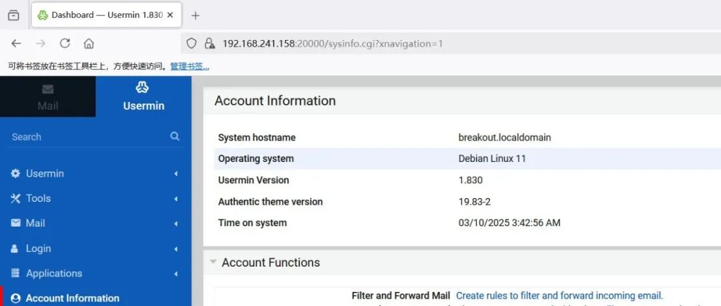
Task: Reload the page with refresh icon
Action: [65, 43]
